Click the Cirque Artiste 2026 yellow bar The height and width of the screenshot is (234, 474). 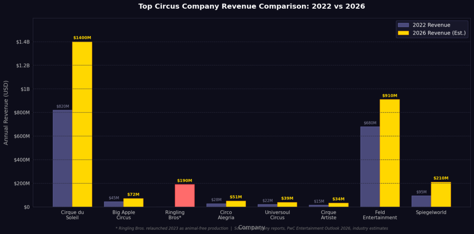click(x=338, y=205)
